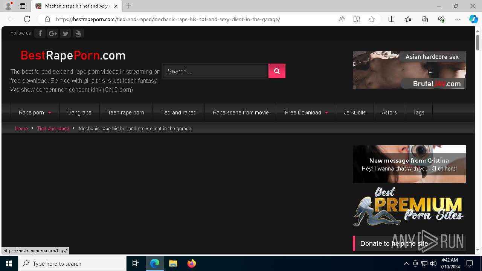Click the pink search magnifier button
This screenshot has width=482, height=271.
point(277,71)
